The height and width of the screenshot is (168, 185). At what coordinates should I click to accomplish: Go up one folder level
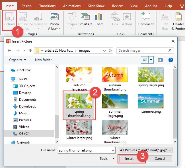pos(30,51)
